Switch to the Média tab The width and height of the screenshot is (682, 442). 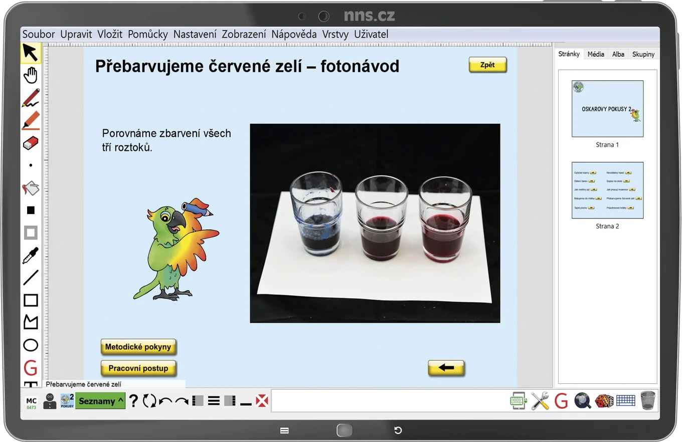pyautogui.click(x=596, y=54)
